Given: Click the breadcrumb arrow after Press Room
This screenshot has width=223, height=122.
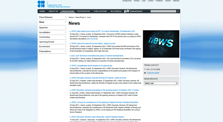Looking at the screenshot, I should pos(85,17).
